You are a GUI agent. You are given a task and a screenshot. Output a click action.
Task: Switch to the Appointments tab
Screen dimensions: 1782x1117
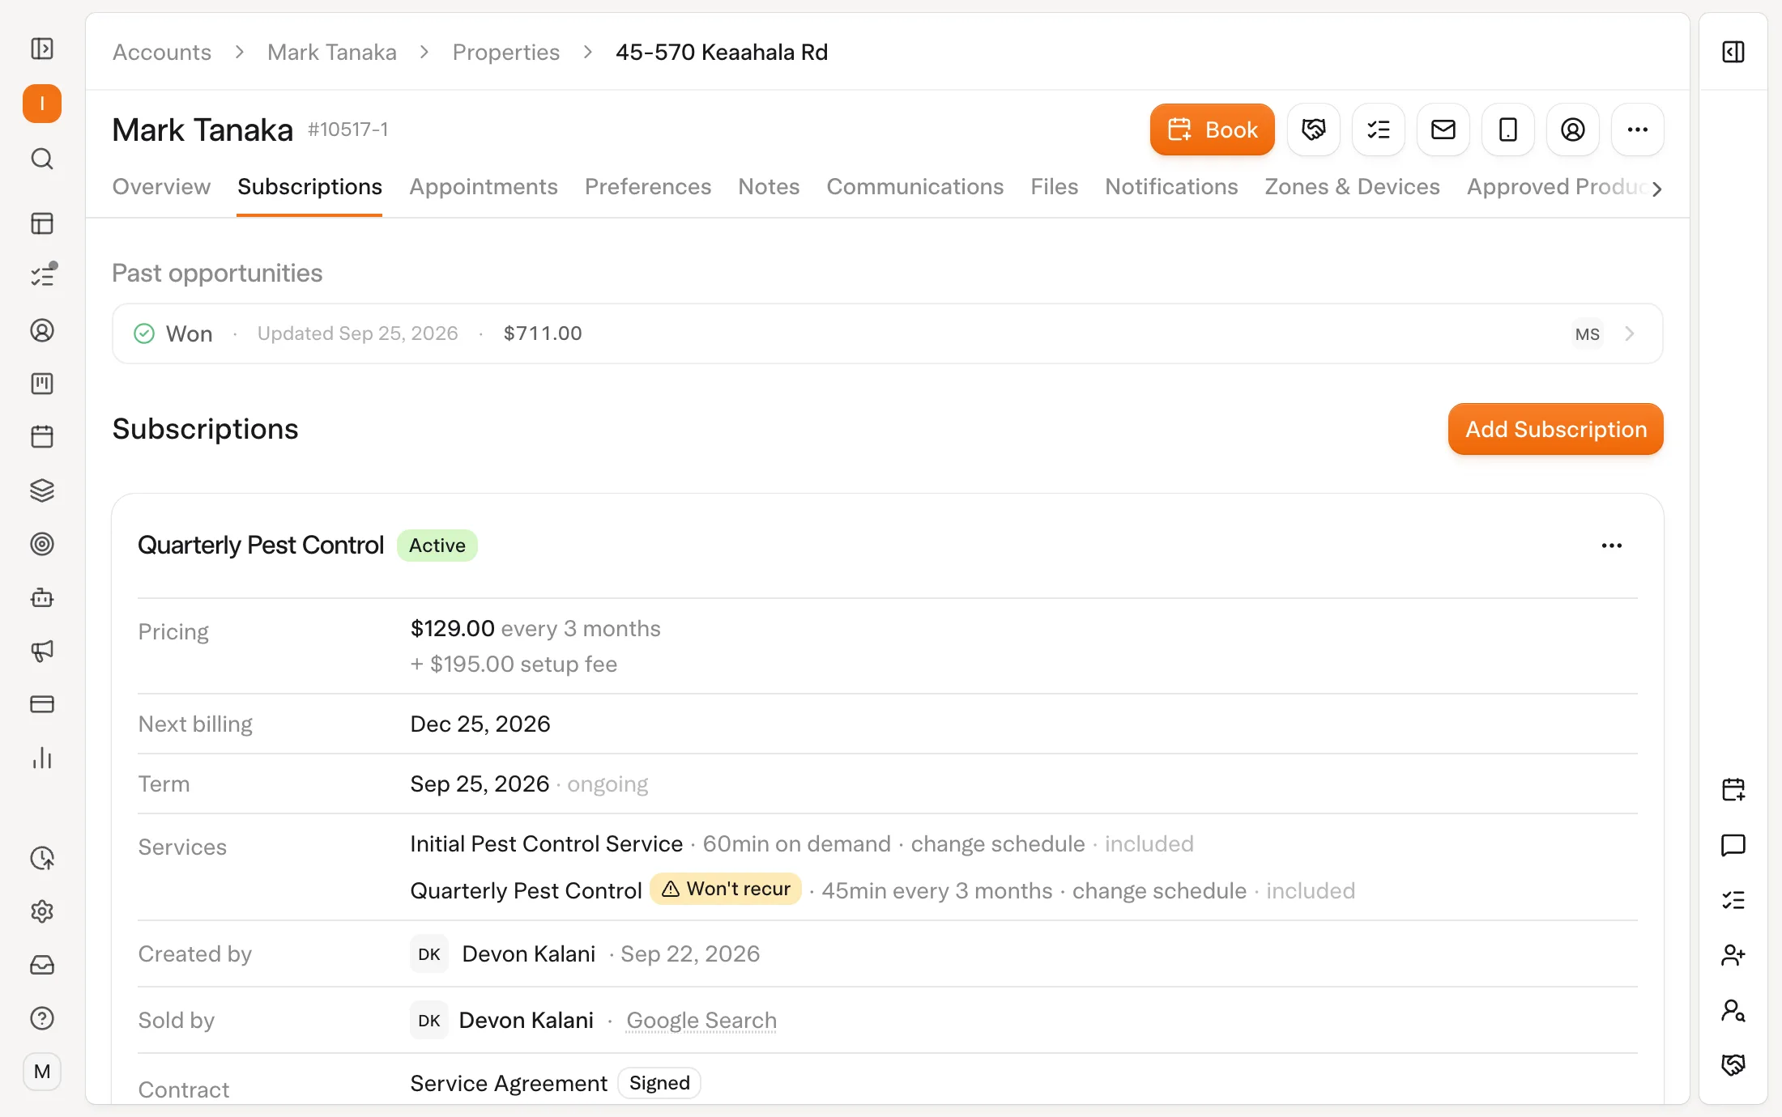pos(484,187)
